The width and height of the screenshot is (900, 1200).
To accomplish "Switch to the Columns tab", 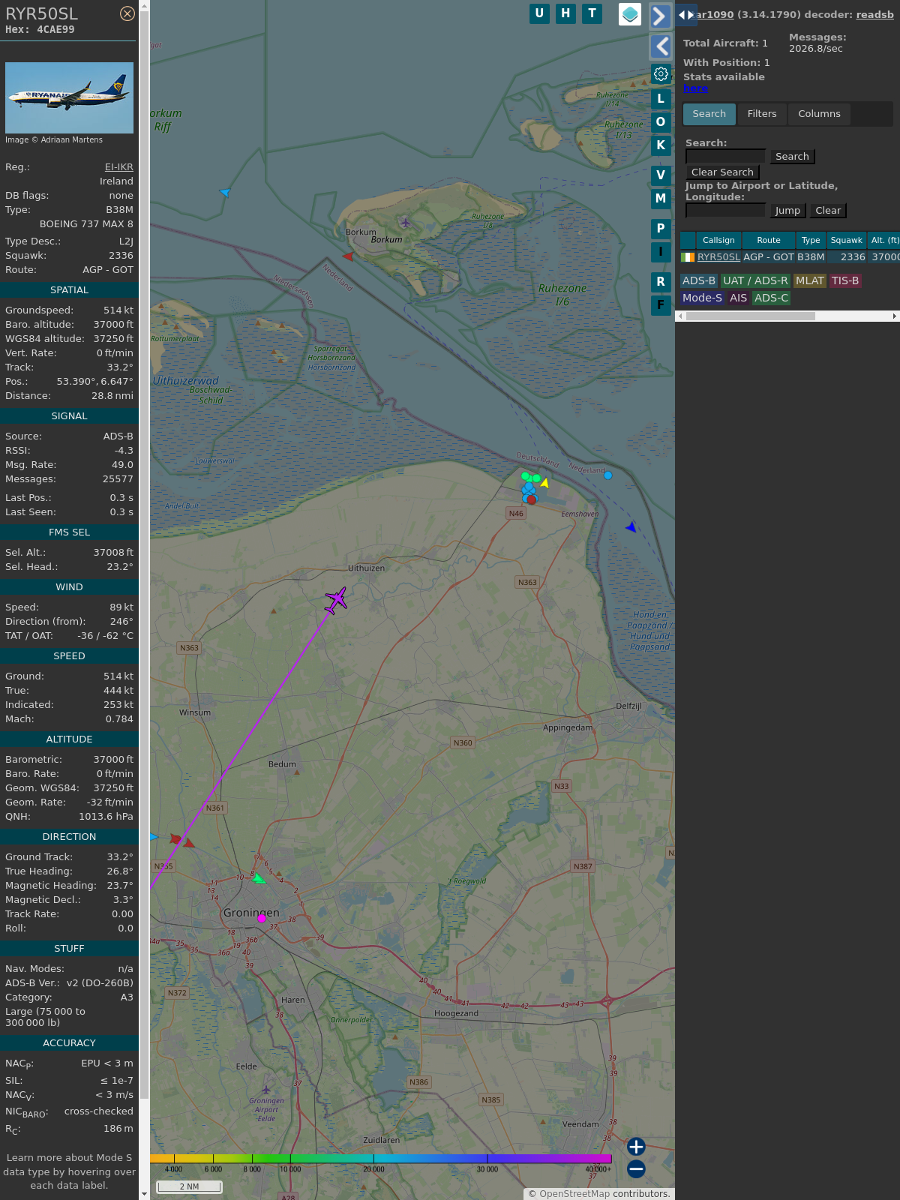I will pyautogui.click(x=819, y=114).
